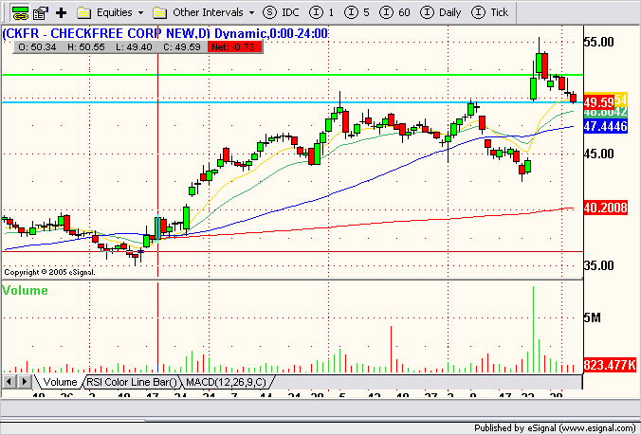Click the green Volume study label
This screenshot has width=641, height=435.
(x=25, y=290)
